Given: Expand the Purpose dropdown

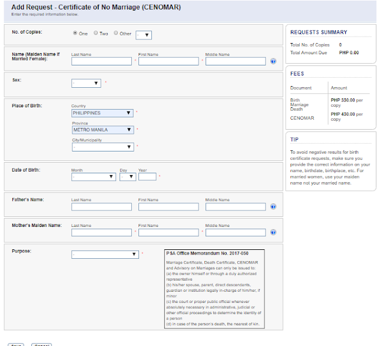Looking at the screenshot, I should (x=104, y=255).
